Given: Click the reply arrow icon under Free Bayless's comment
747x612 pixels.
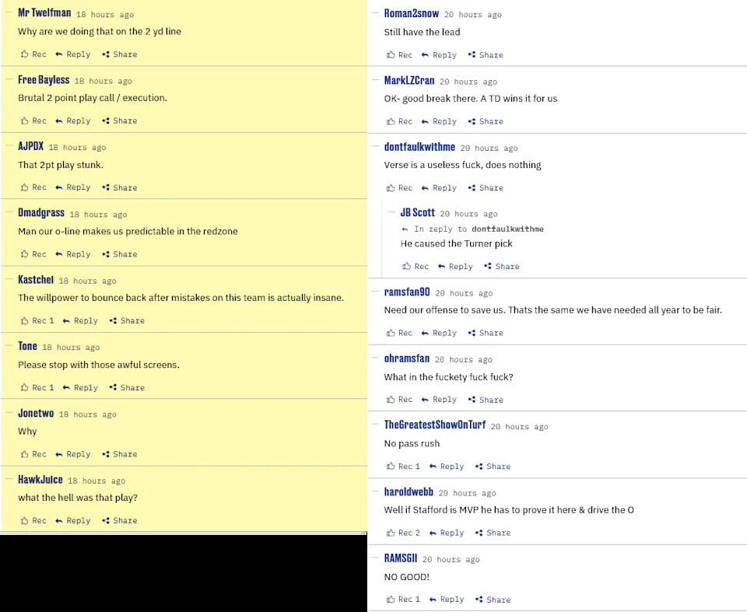Looking at the screenshot, I should point(59,121).
